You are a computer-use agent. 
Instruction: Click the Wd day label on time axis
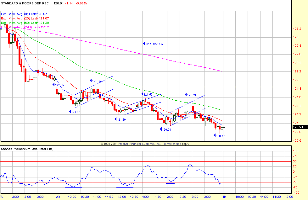[x=58, y=197]
